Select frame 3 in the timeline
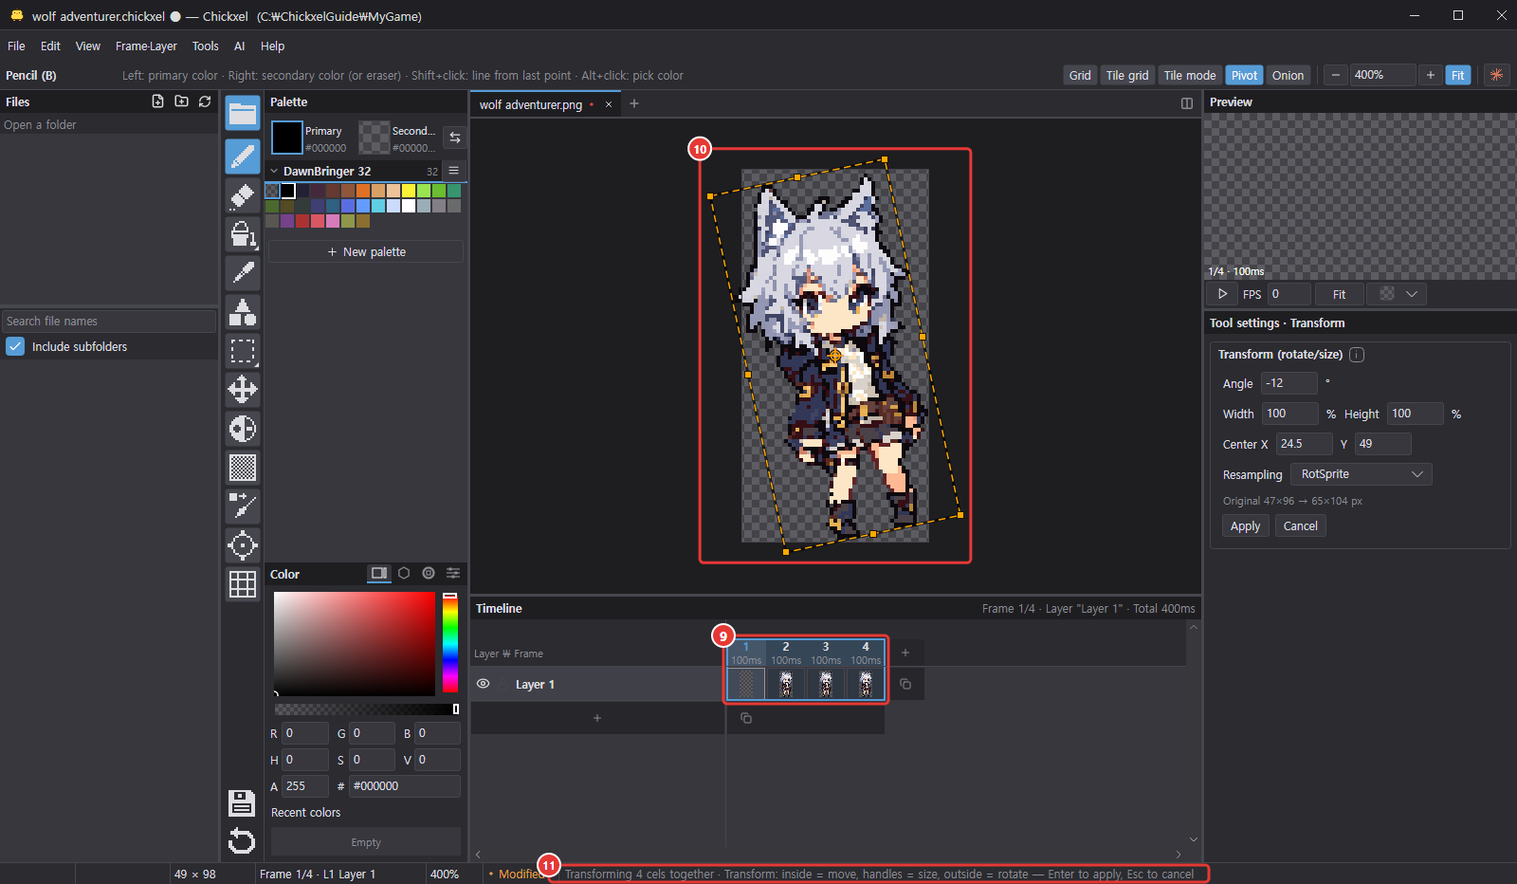This screenshot has height=884, width=1517. tap(826, 653)
